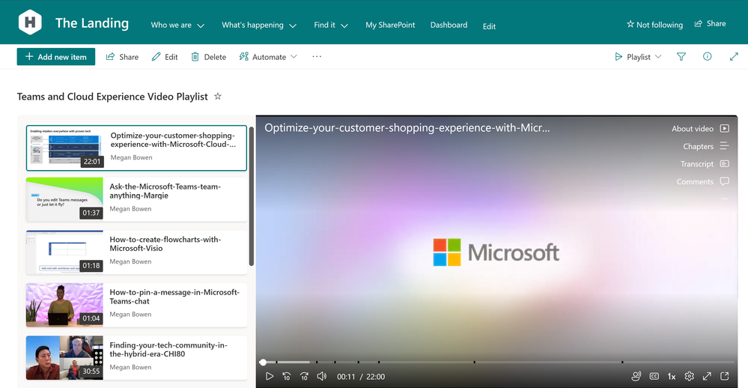Screen dimensions: 748x388
Task: Share the site from header
Action: pos(711,24)
